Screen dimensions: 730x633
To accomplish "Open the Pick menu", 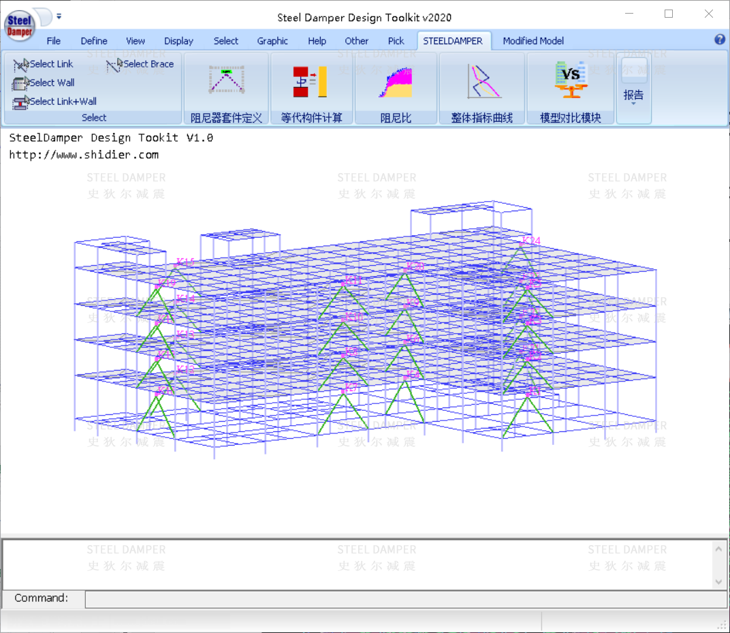I will tap(396, 41).
